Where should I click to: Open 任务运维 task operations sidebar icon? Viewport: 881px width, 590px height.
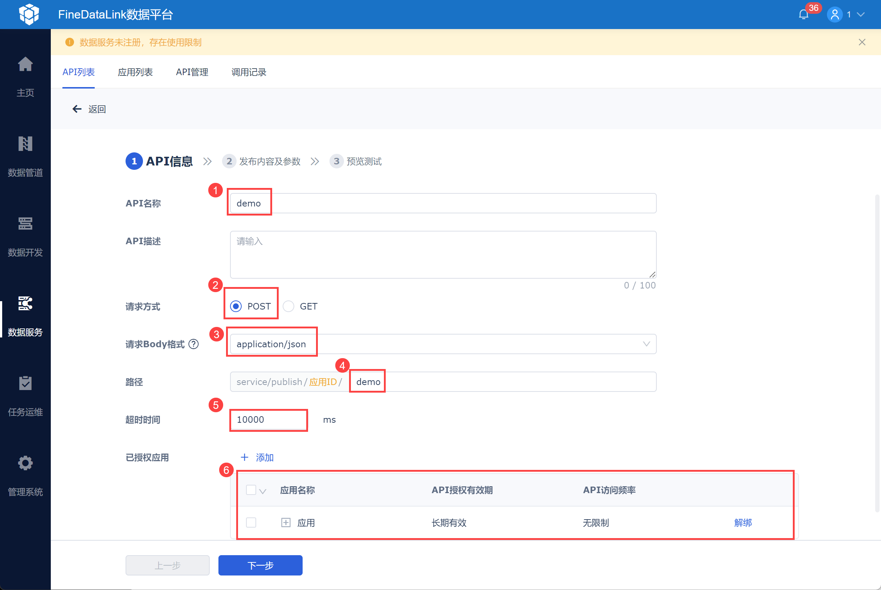(x=25, y=383)
